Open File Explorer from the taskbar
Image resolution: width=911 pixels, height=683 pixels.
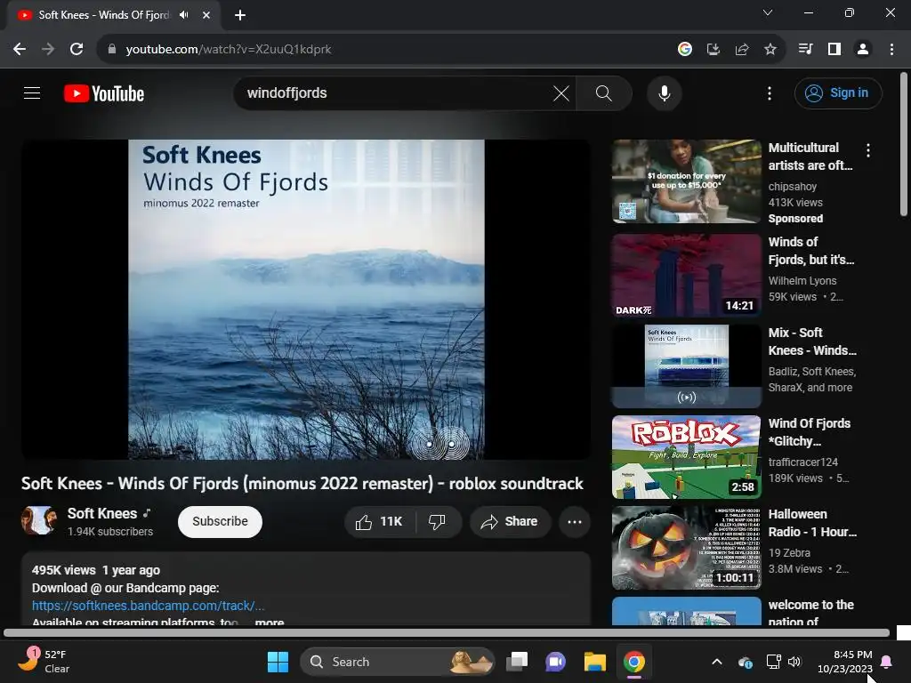pos(595,662)
